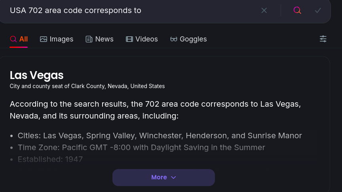Open the Videos results tab

142,39
